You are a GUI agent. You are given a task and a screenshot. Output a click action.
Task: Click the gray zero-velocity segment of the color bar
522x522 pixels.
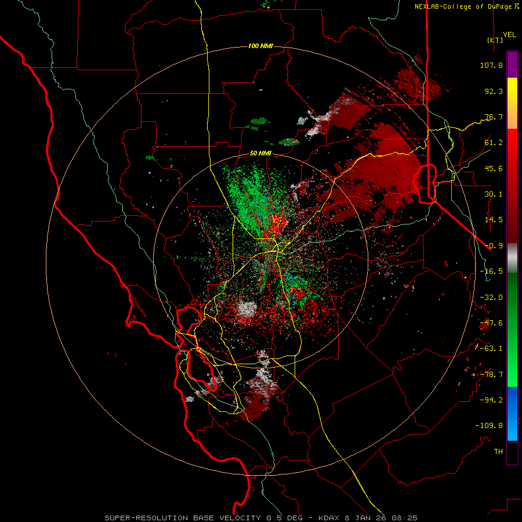coord(512,256)
